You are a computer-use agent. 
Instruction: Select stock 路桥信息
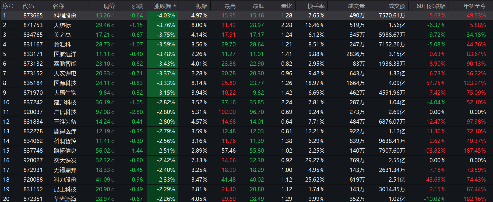pos(65,151)
